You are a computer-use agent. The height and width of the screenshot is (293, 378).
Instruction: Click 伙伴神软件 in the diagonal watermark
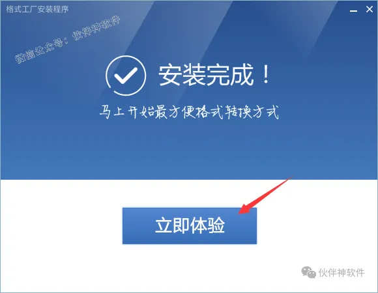[x=96, y=28]
